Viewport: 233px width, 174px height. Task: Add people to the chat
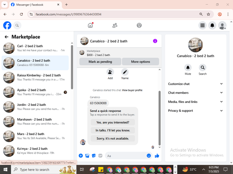110,72
